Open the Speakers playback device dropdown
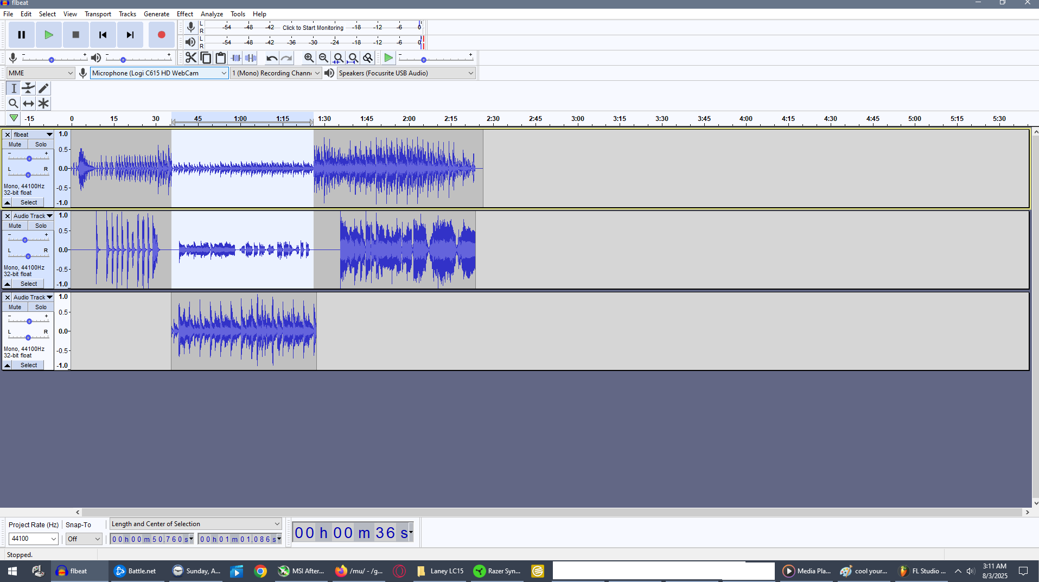 pos(406,73)
